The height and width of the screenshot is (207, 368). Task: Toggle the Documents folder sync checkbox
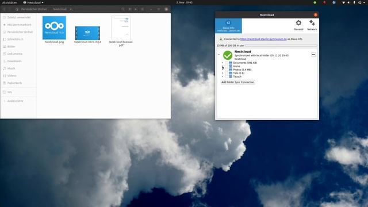[227, 63]
